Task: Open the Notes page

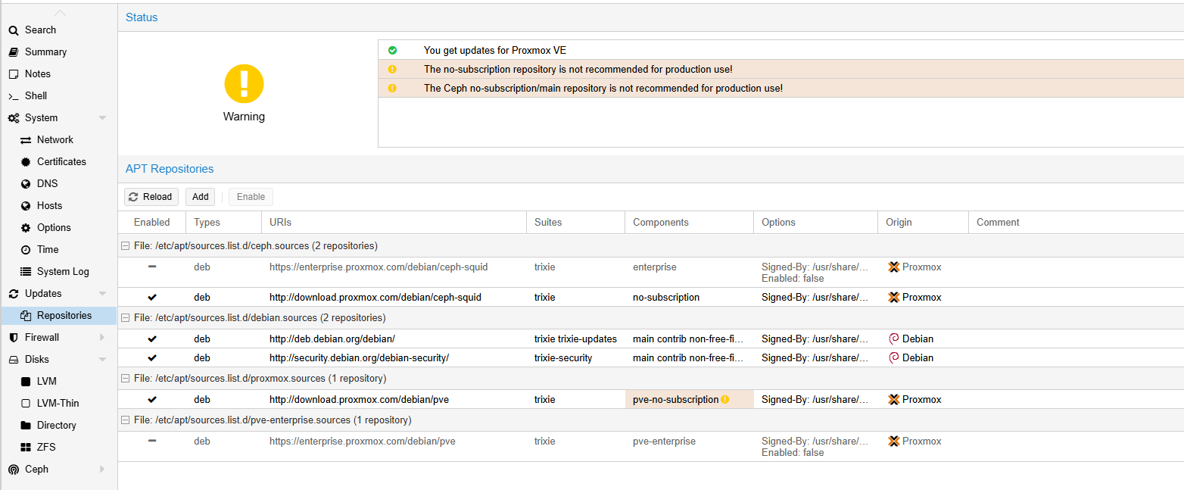Action: [58, 74]
